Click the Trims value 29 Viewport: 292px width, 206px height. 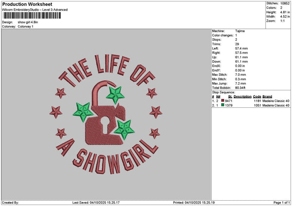[x=237, y=44]
